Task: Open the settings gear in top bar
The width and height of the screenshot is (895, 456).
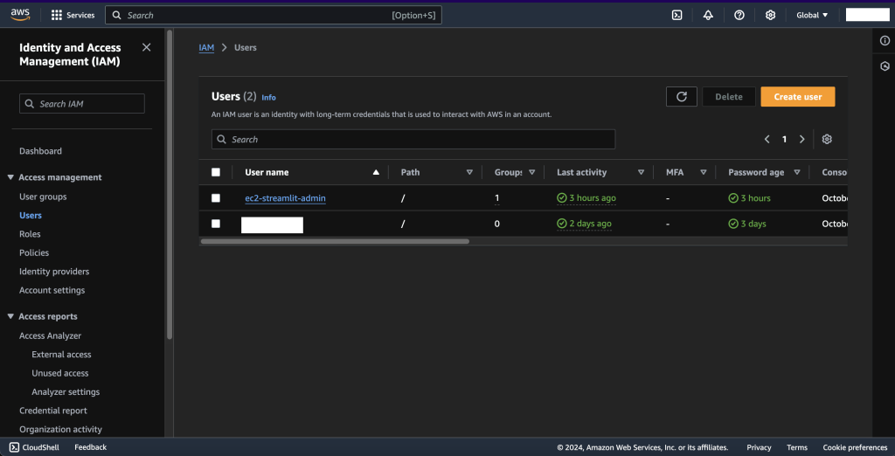Action: 770,16
